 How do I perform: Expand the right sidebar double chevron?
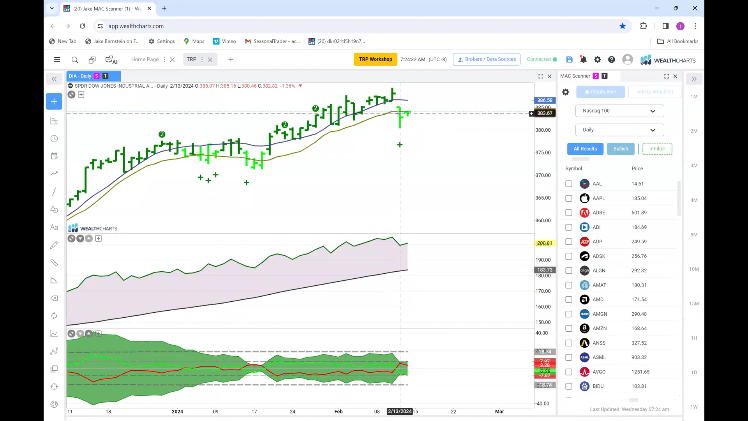[694, 79]
